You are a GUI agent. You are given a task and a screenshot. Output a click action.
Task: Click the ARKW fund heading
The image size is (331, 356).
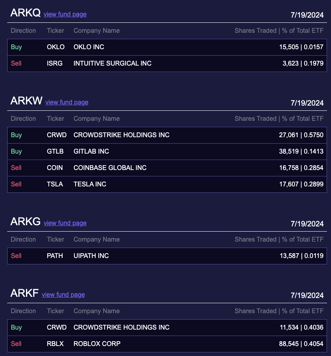[x=26, y=100]
